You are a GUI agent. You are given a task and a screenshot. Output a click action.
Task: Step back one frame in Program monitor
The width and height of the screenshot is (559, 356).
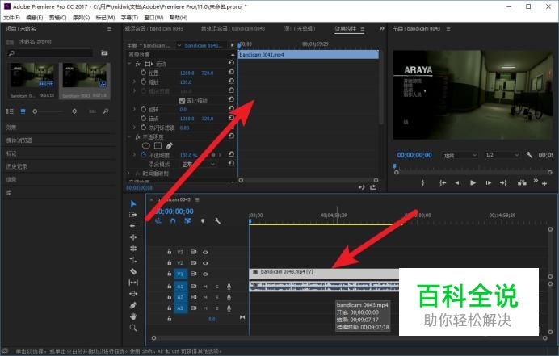[458, 182]
